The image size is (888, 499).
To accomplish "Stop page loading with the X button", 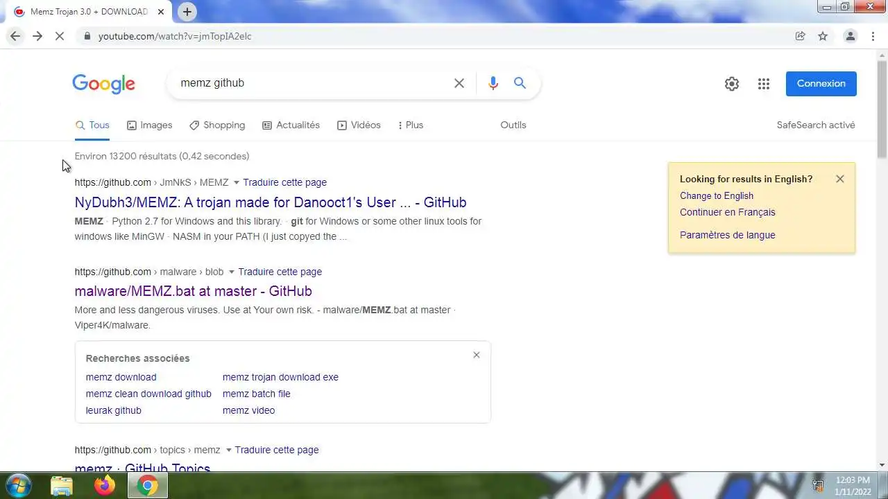I will click(60, 36).
